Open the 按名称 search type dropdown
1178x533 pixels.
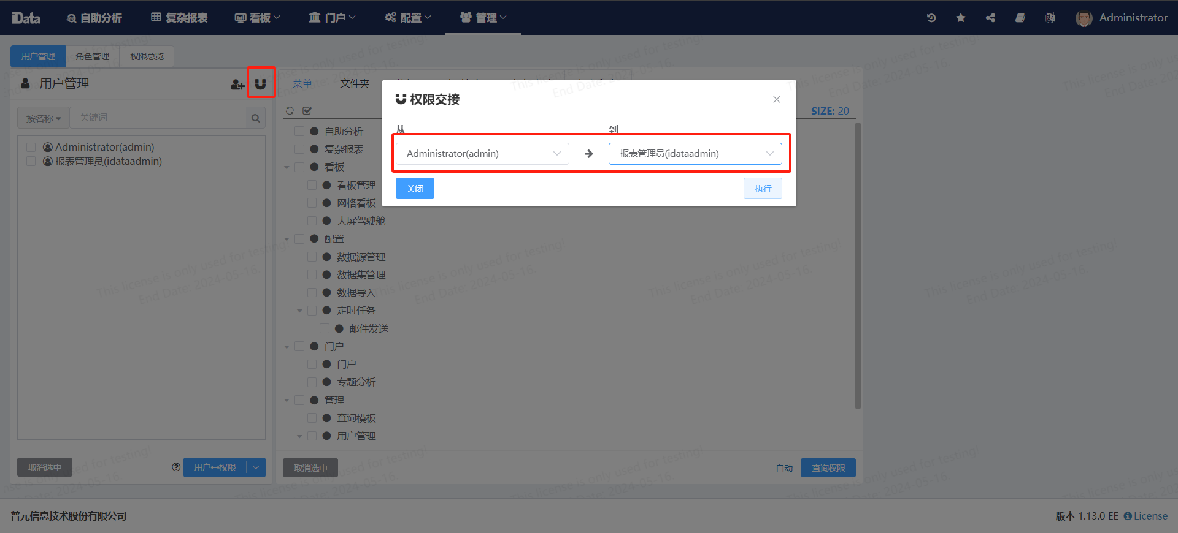(43, 118)
